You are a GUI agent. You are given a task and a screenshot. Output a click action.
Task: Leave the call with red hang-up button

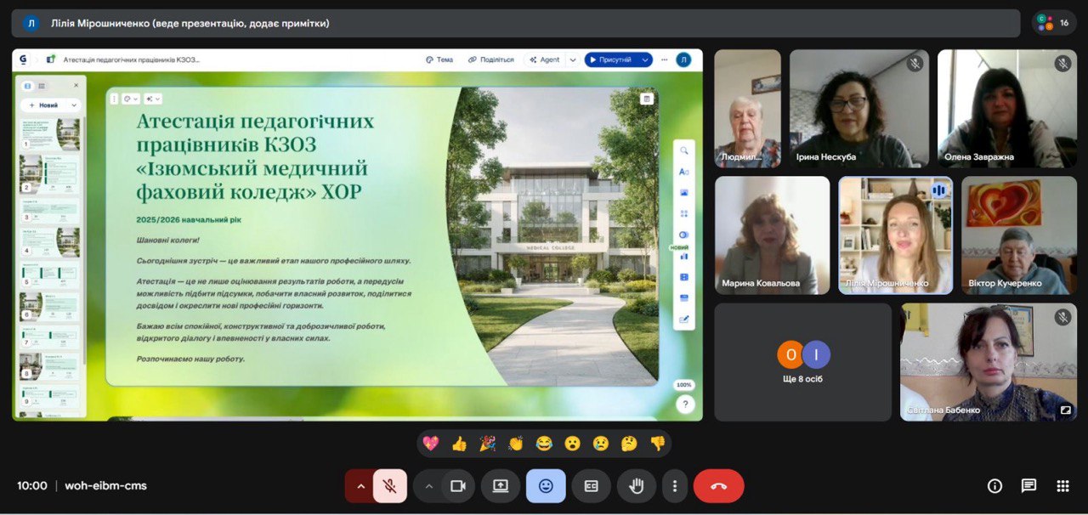(718, 486)
